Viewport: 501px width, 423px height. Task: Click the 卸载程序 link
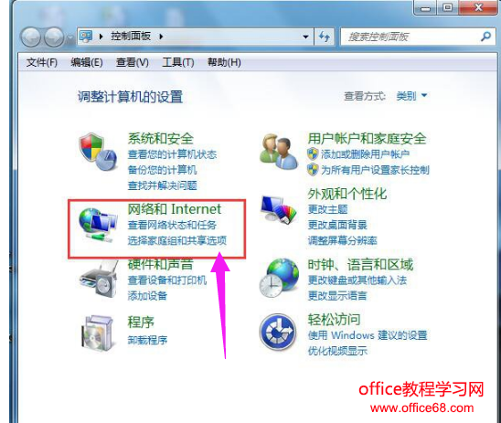pos(147,340)
